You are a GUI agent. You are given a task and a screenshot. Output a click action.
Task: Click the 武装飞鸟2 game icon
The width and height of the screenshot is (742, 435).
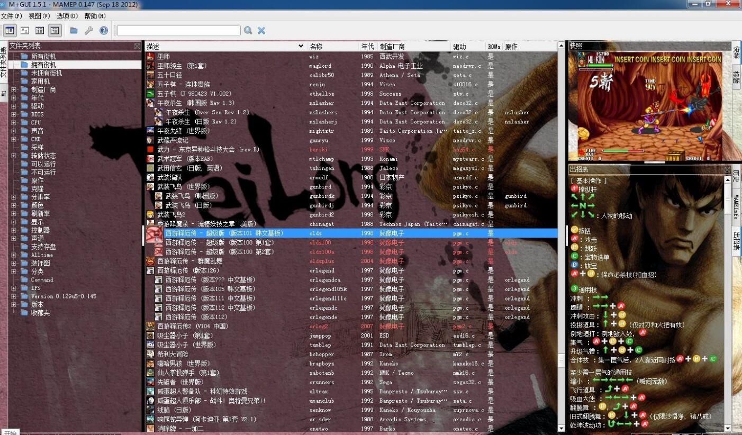click(x=150, y=214)
